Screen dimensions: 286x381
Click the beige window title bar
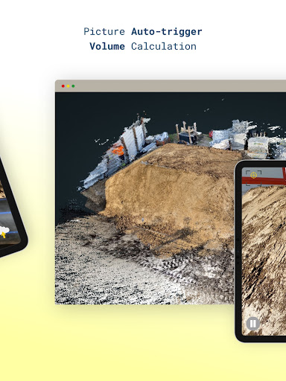(171, 86)
